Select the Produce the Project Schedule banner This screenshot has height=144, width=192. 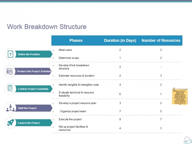point(33,71)
